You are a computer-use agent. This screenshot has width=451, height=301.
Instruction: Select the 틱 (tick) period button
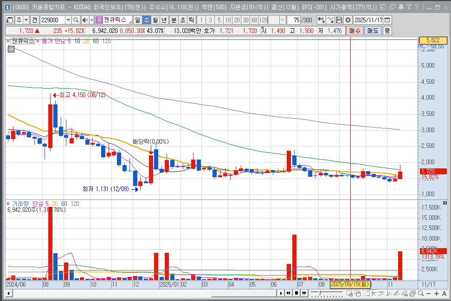point(191,20)
